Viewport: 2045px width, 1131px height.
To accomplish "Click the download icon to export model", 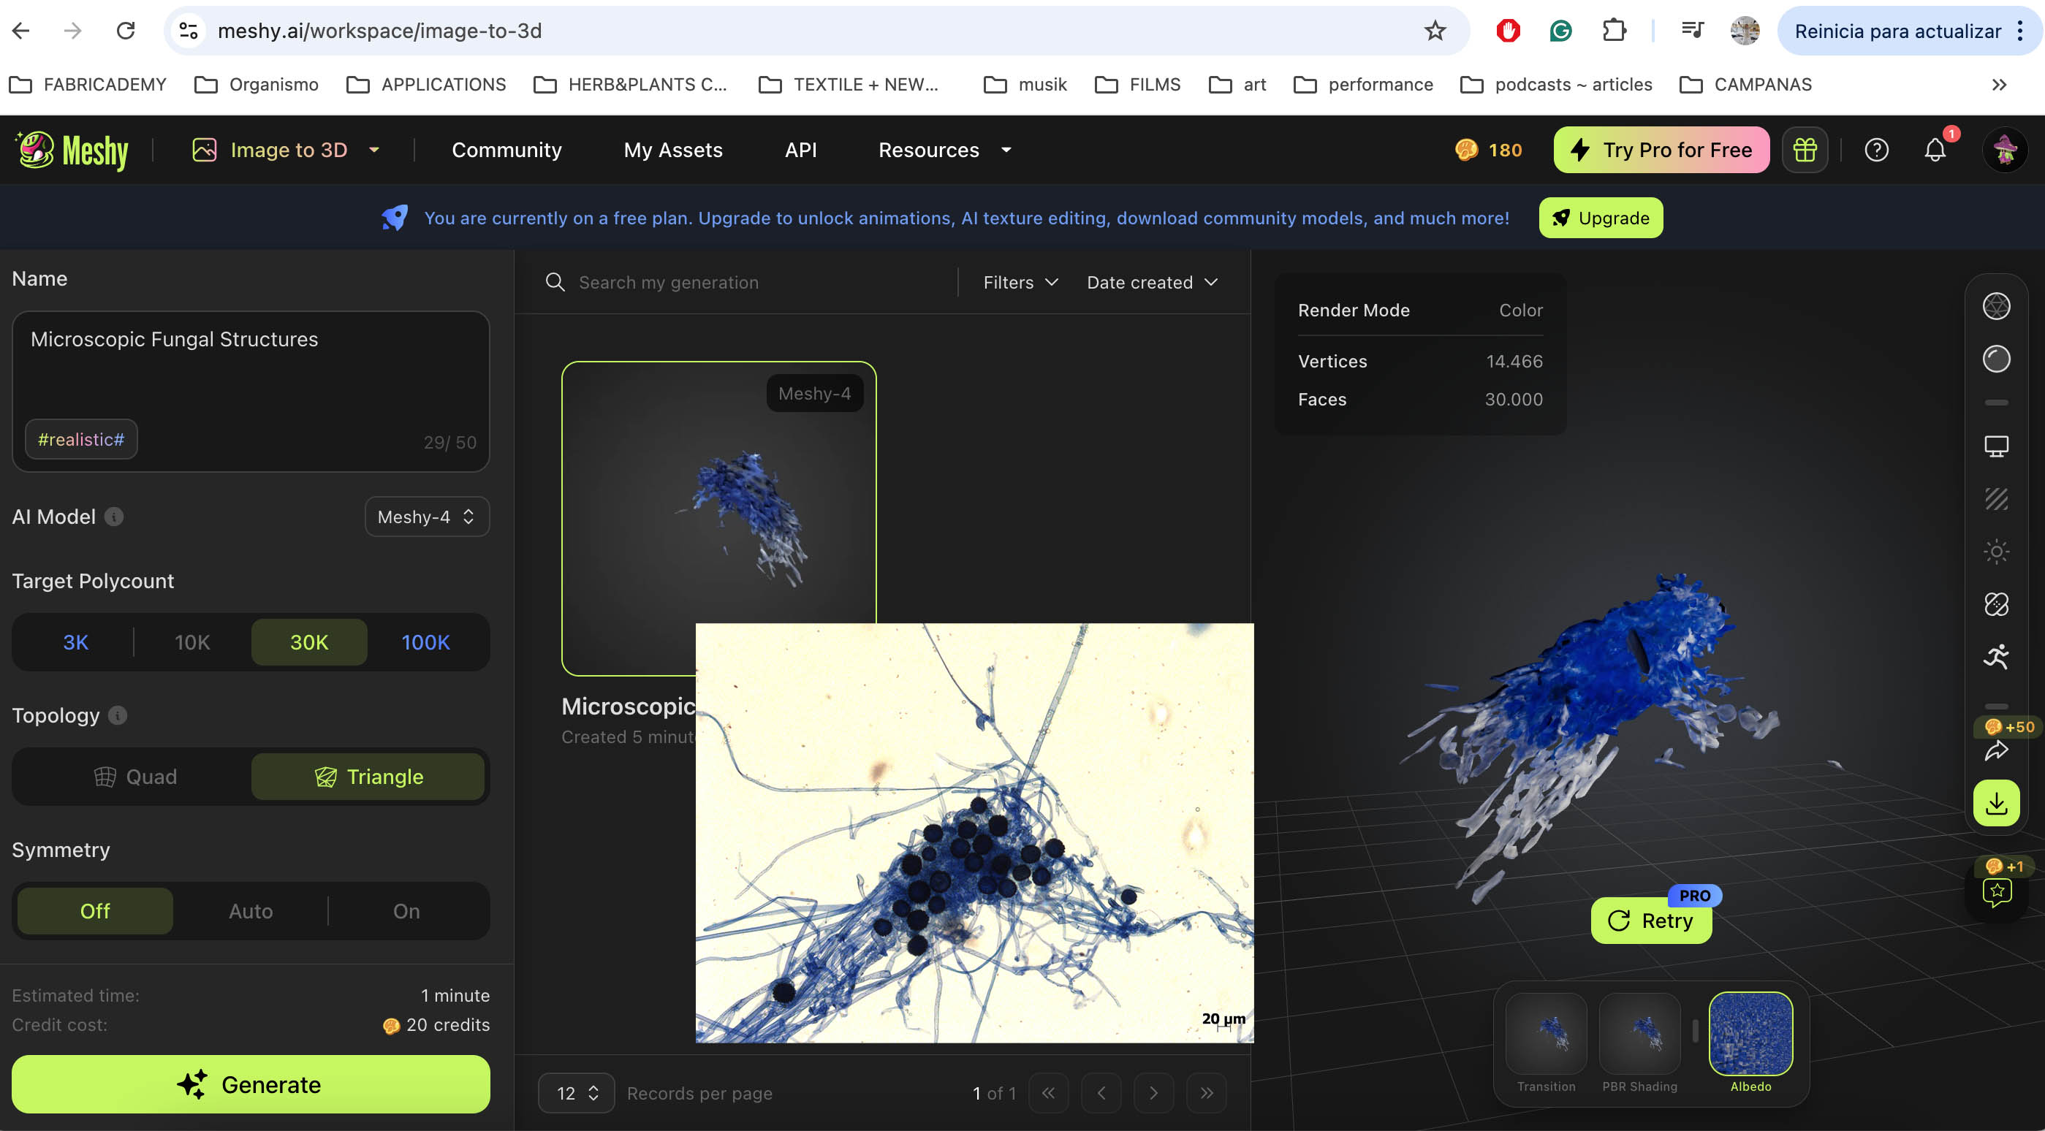I will pyautogui.click(x=1996, y=801).
